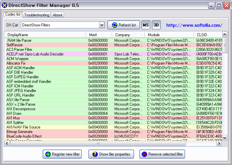
Task: Select the 9x8Resize filter row
Action: [113, 45]
